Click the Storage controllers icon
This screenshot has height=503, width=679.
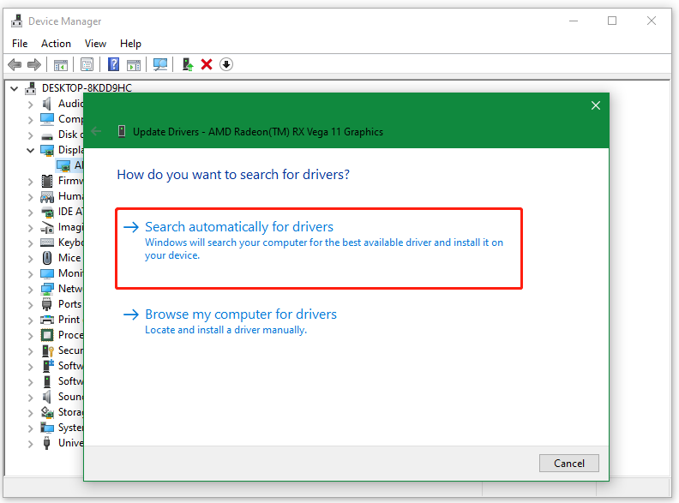(47, 412)
